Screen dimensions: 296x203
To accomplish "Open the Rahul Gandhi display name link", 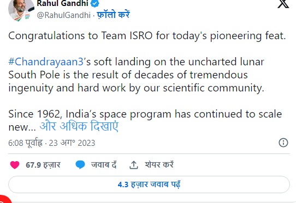I will click(62, 3).
